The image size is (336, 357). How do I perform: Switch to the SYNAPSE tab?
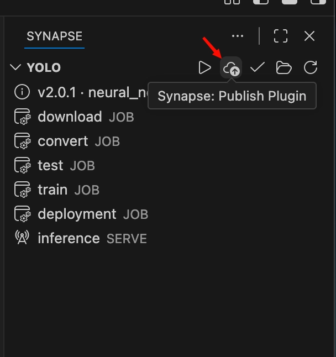pyautogui.click(x=54, y=36)
